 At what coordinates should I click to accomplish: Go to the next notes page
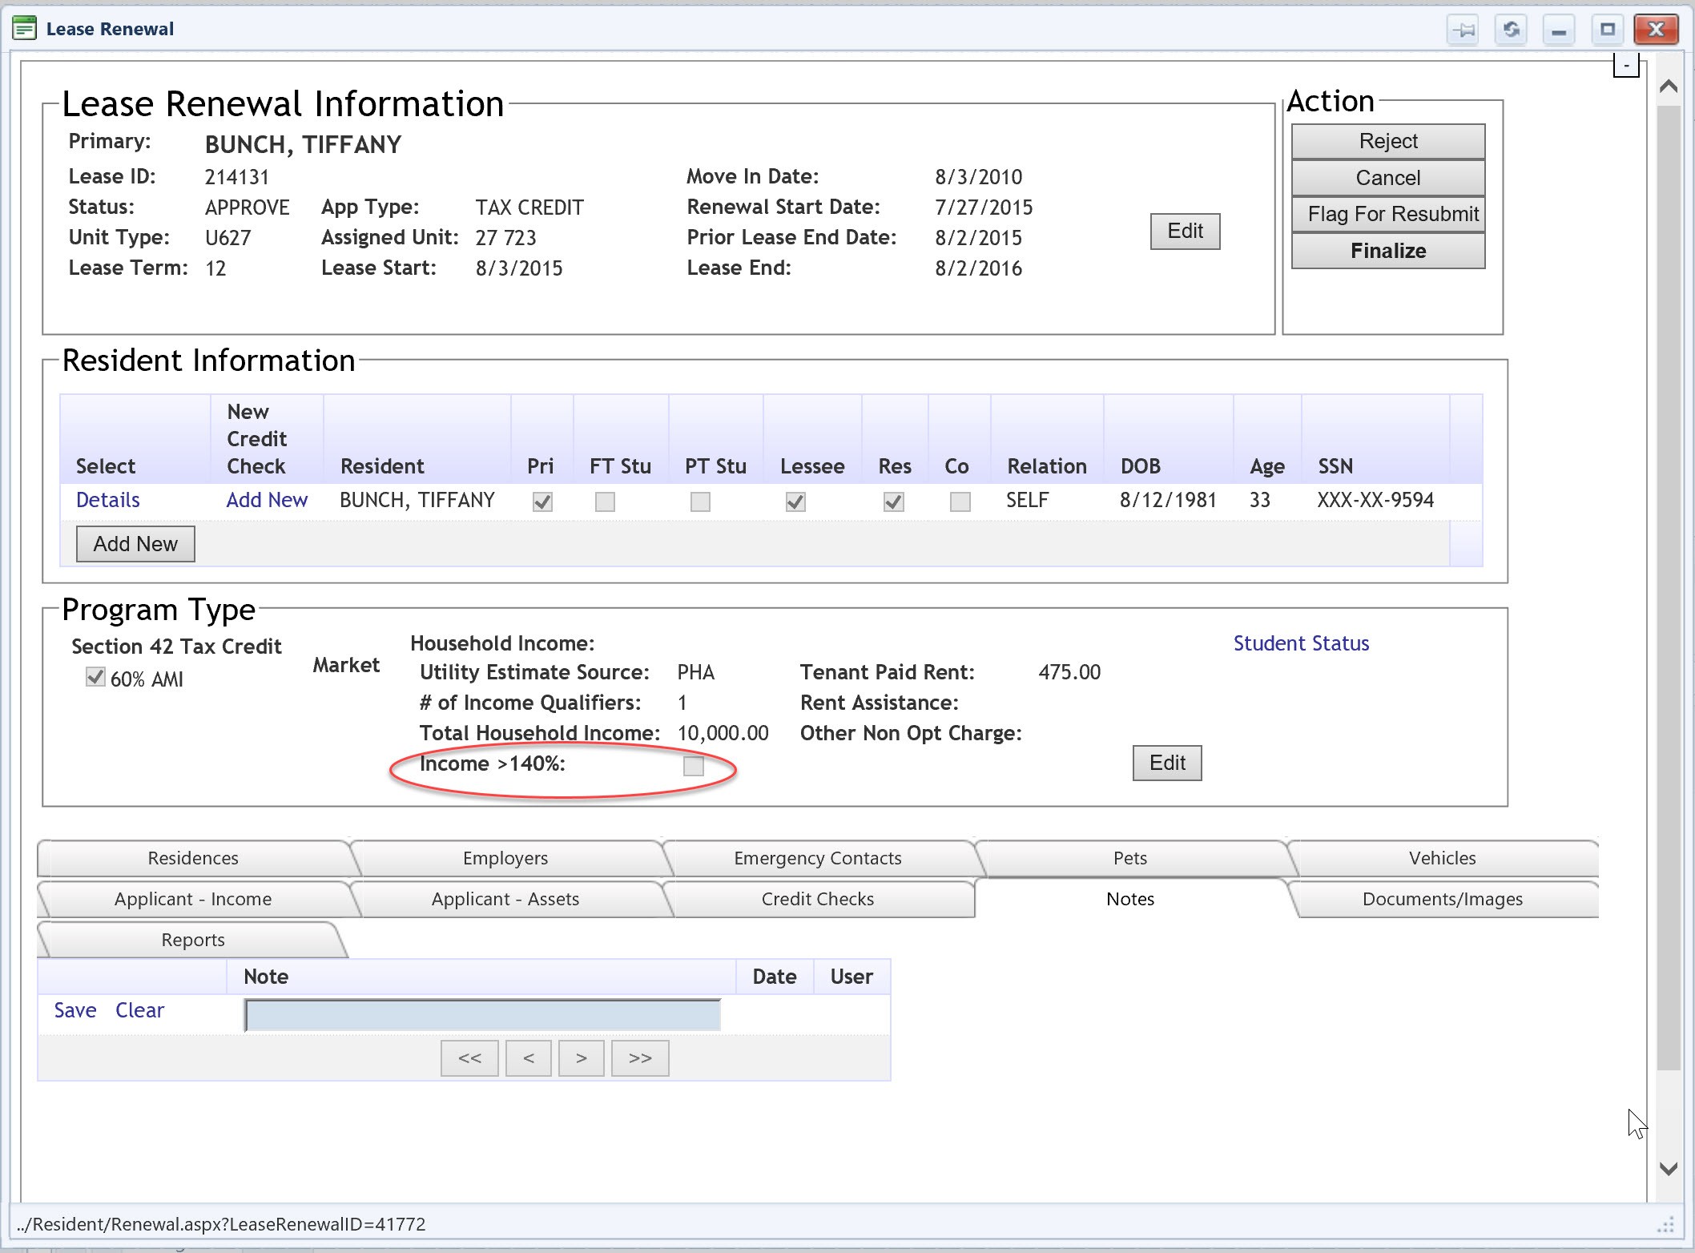[x=582, y=1058]
